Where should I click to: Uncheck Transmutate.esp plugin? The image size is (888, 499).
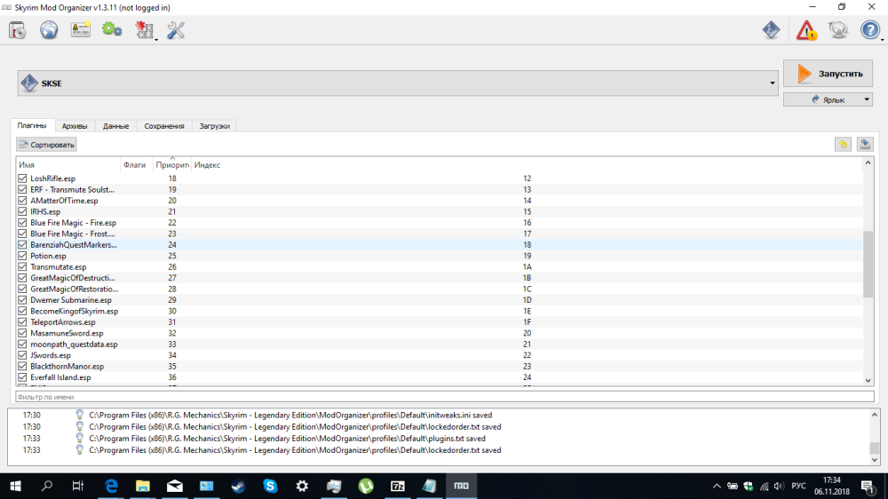coord(22,266)
